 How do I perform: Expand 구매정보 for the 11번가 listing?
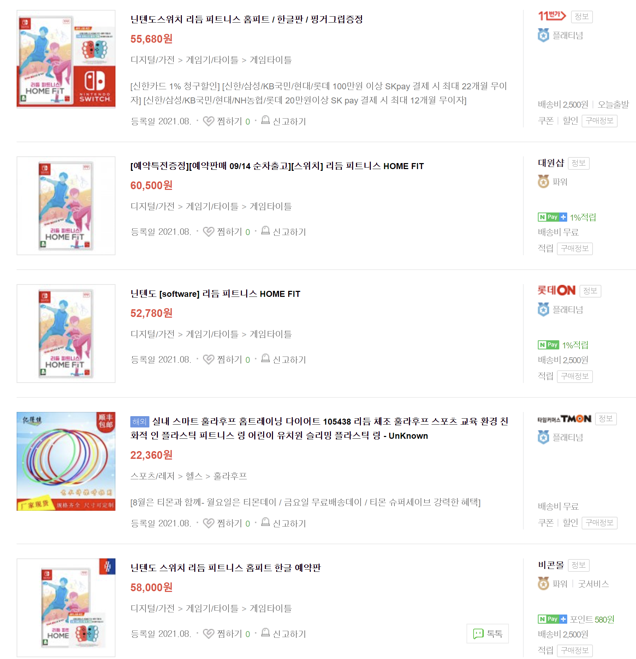coord(599,121)
